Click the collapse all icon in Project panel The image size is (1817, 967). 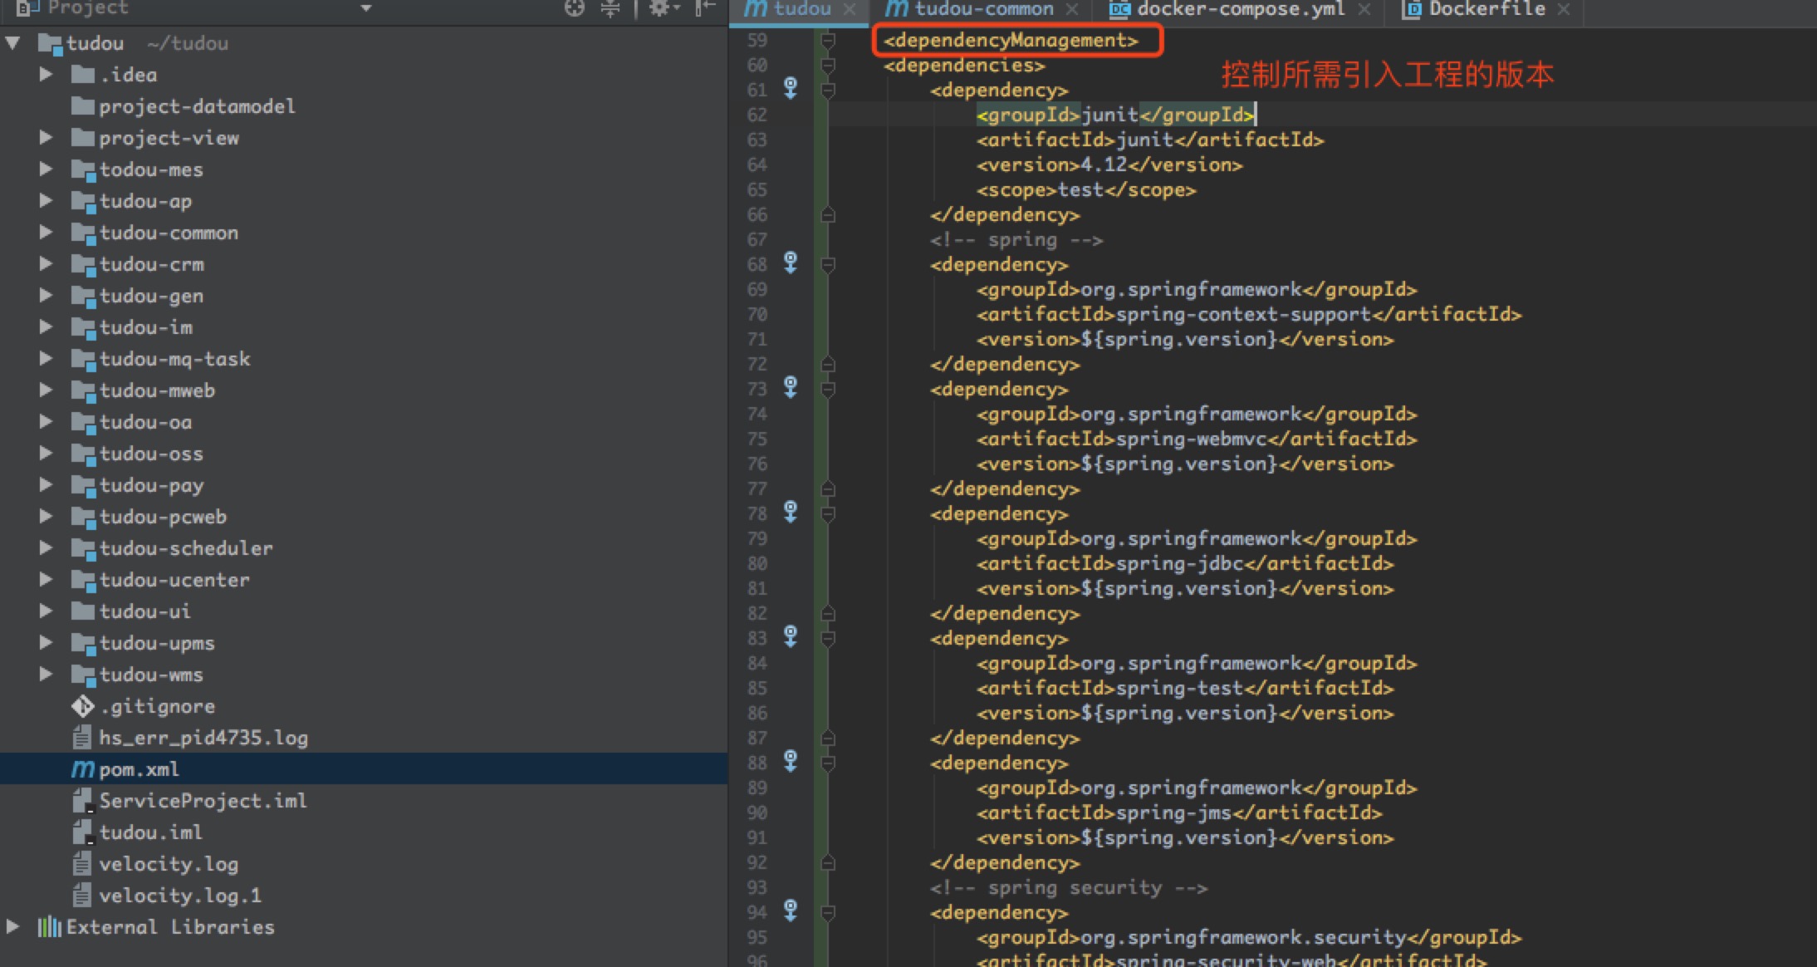click(610, 8)
